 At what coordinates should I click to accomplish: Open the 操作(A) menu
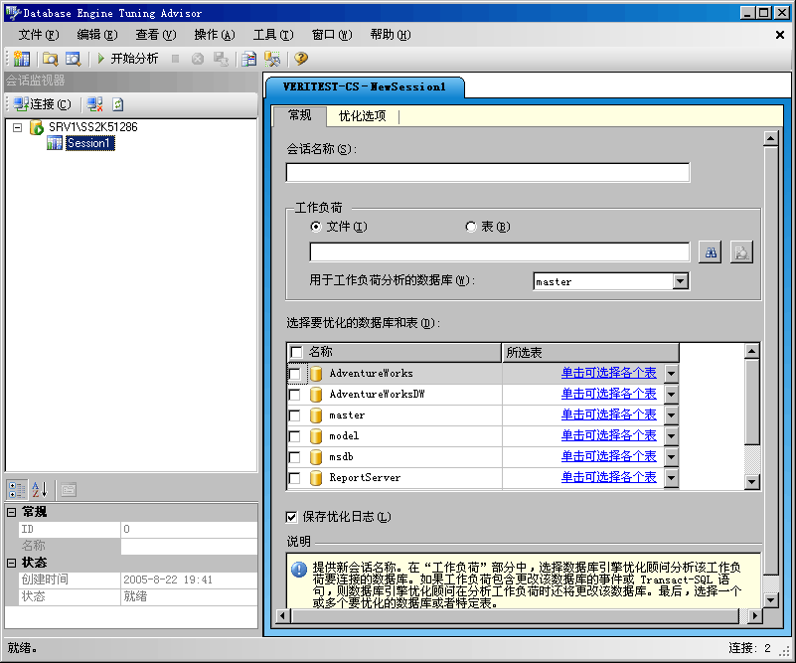click(x=215, y=35)
